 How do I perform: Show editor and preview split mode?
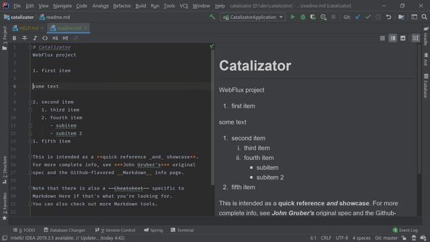(x=392, y=38)
